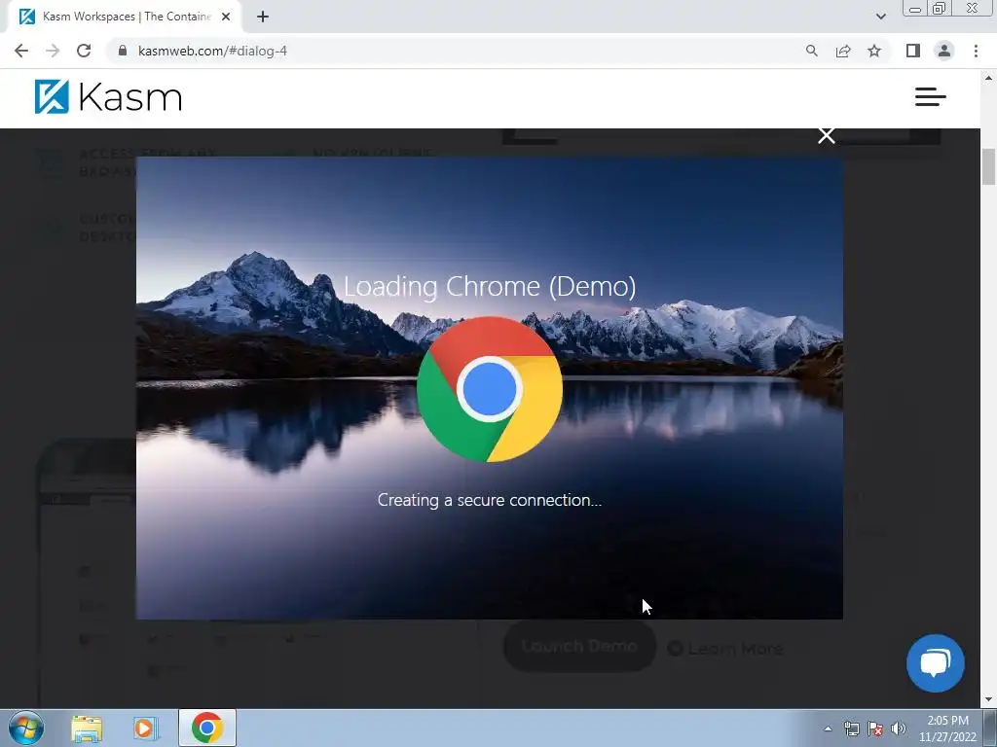Open the Windows Start menu
Screen dimensions: 997x747
point(26,728)
